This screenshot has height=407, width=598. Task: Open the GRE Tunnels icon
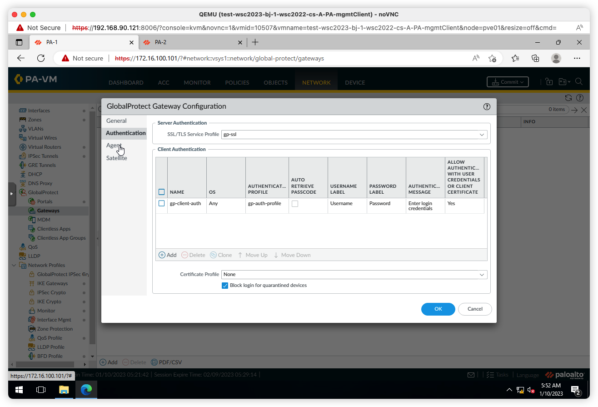click(x=23, y=165)
